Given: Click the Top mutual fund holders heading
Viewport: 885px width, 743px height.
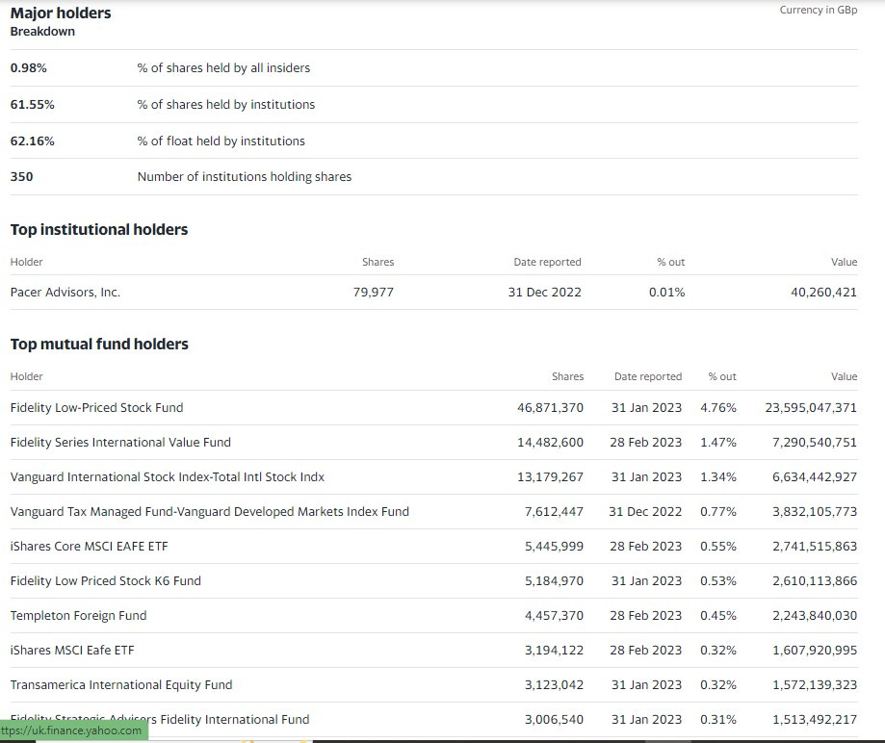Looking at the screenshot, I should click(x=99, y=345).
